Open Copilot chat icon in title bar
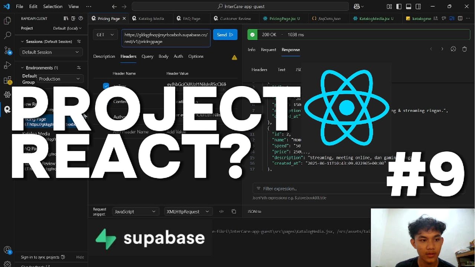475x267 pixels. click(357, 6)
